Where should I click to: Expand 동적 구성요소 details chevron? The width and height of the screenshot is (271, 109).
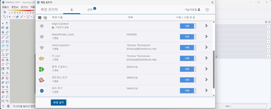click(x=206, y=69)
